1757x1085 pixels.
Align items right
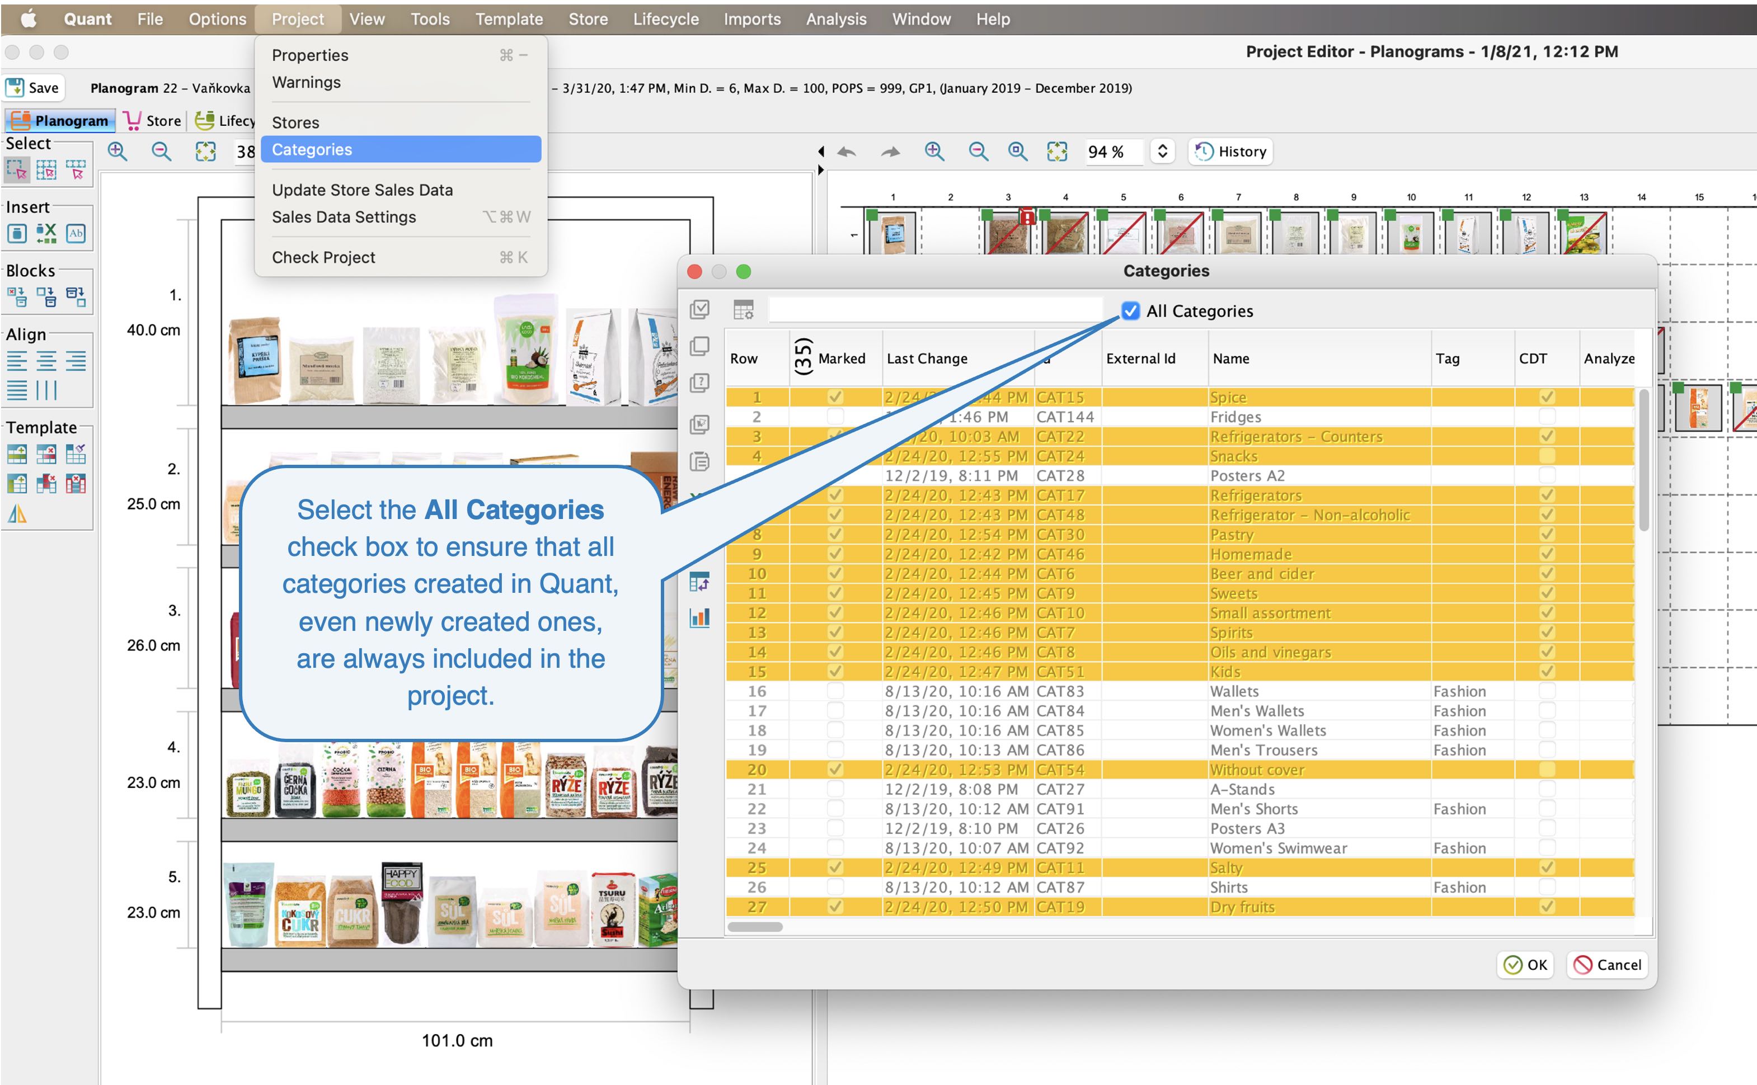coord(76,360)
